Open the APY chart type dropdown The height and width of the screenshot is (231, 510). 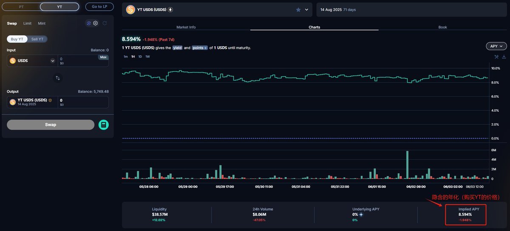point(496,46)
